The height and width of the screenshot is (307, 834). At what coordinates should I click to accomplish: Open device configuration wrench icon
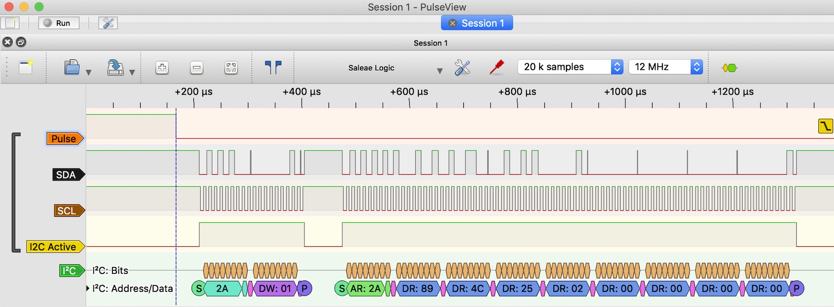pyautogui.click(x=462, y=67)
